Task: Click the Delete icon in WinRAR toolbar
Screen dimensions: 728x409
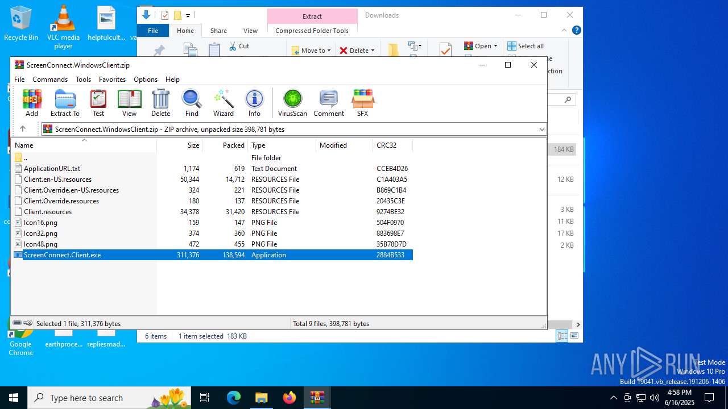Action: [x=160, y=103]
